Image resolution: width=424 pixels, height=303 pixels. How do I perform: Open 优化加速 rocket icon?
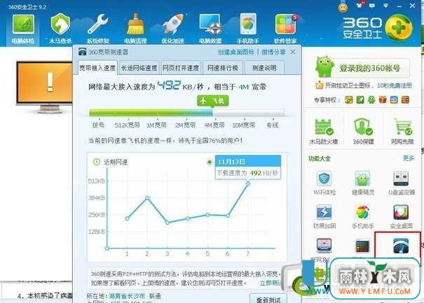point(172,29)
